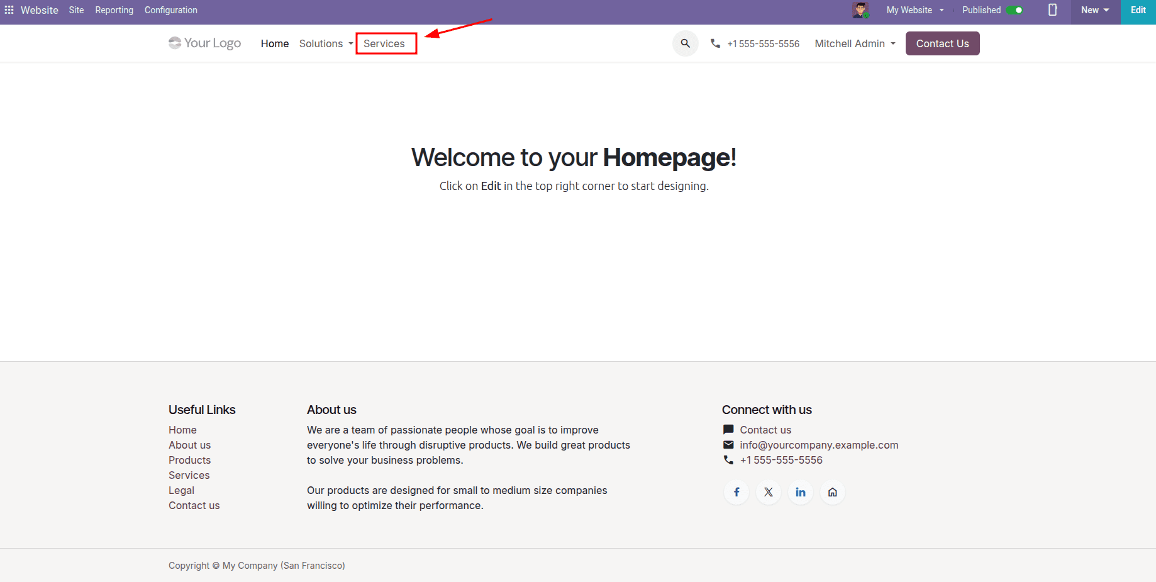Open the apps grid menu icon

pos(9,10)
